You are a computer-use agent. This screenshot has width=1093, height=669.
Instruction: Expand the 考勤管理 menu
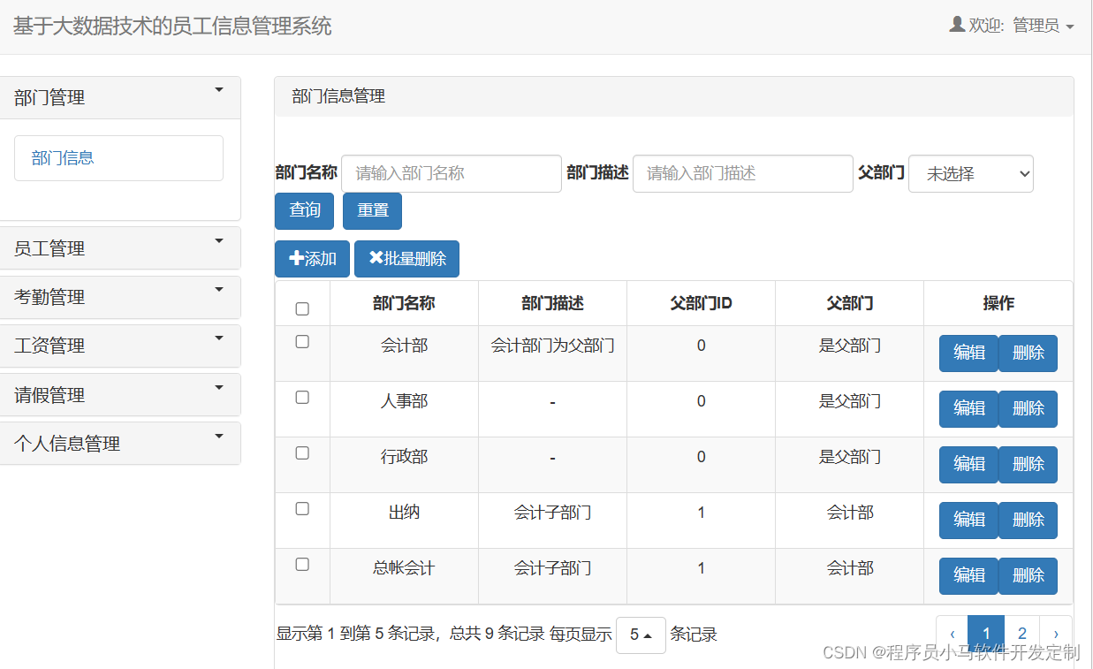121,297
